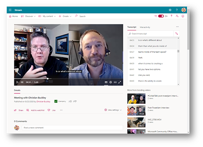203x147 pixels.
Task: Expand View settings dropdown
Action: click(x=113, y=110)
